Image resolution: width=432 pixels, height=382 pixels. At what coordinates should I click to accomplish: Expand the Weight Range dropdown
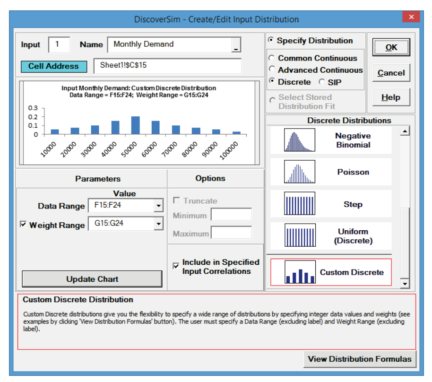(x=158, y=225)
